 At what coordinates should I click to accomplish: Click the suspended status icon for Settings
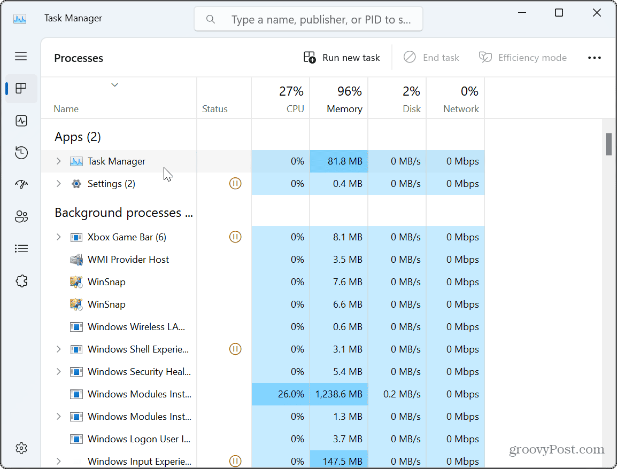coord(235,183)
